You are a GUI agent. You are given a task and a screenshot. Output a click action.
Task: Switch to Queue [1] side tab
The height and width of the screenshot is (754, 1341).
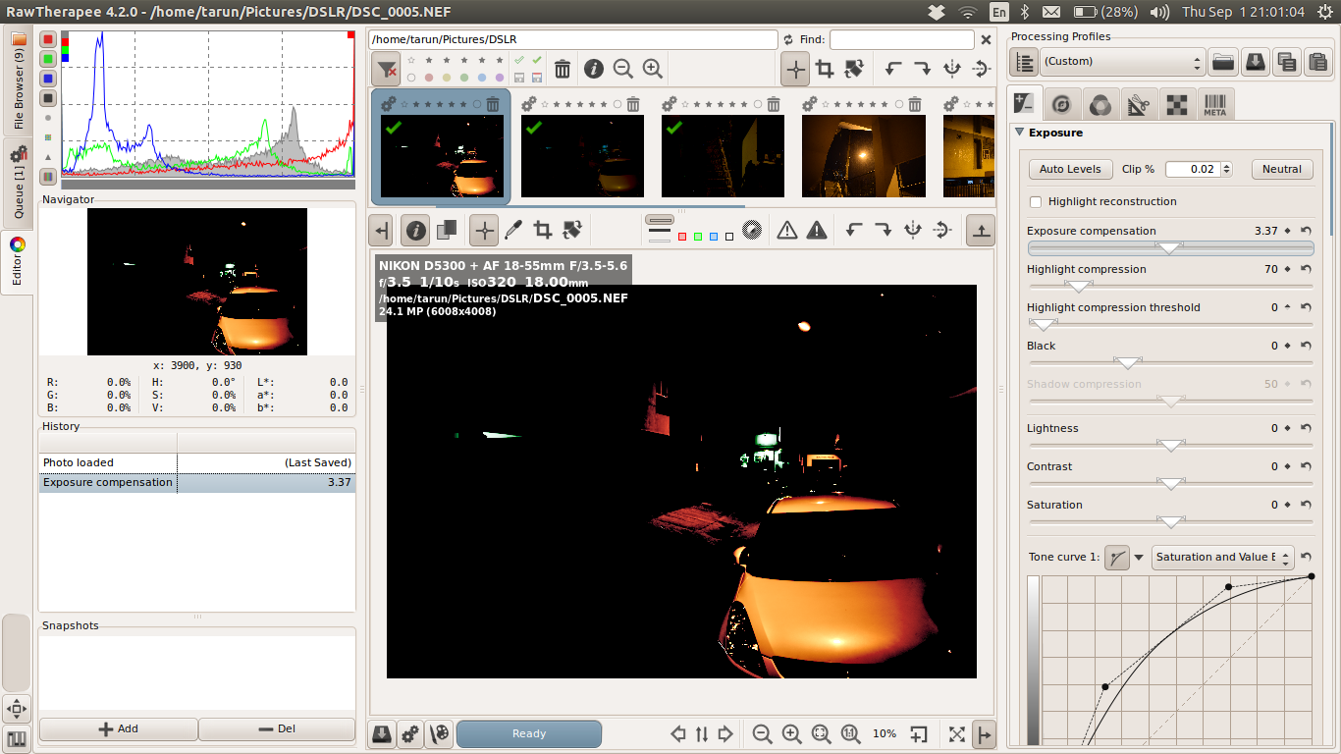18,183
